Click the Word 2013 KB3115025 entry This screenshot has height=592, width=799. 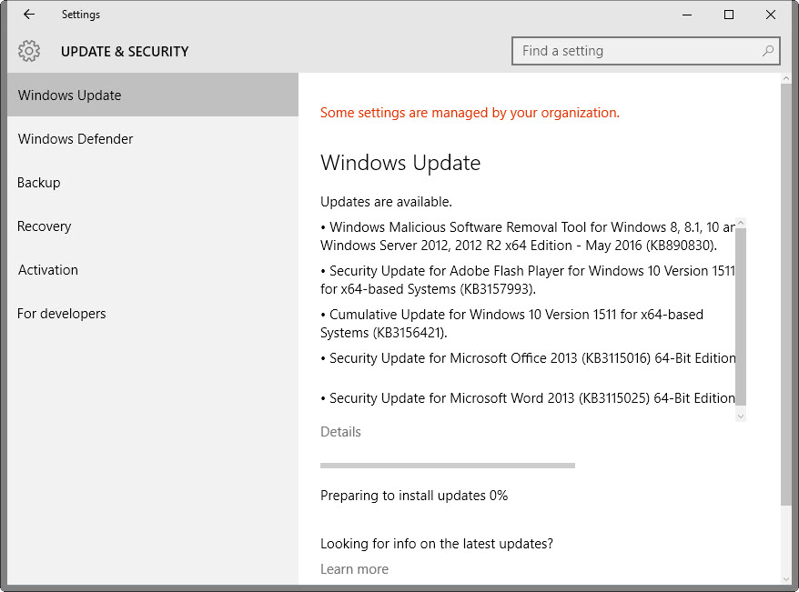click(528, 398)
